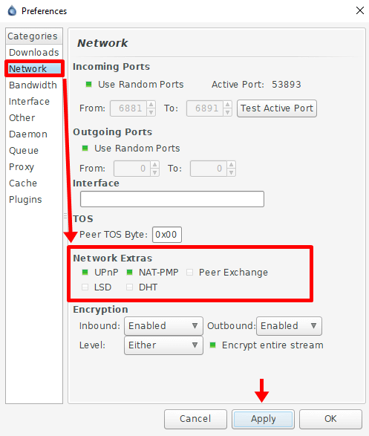Open the Outbound encryption dropdown
369x436 pixels.
[289, 325]
